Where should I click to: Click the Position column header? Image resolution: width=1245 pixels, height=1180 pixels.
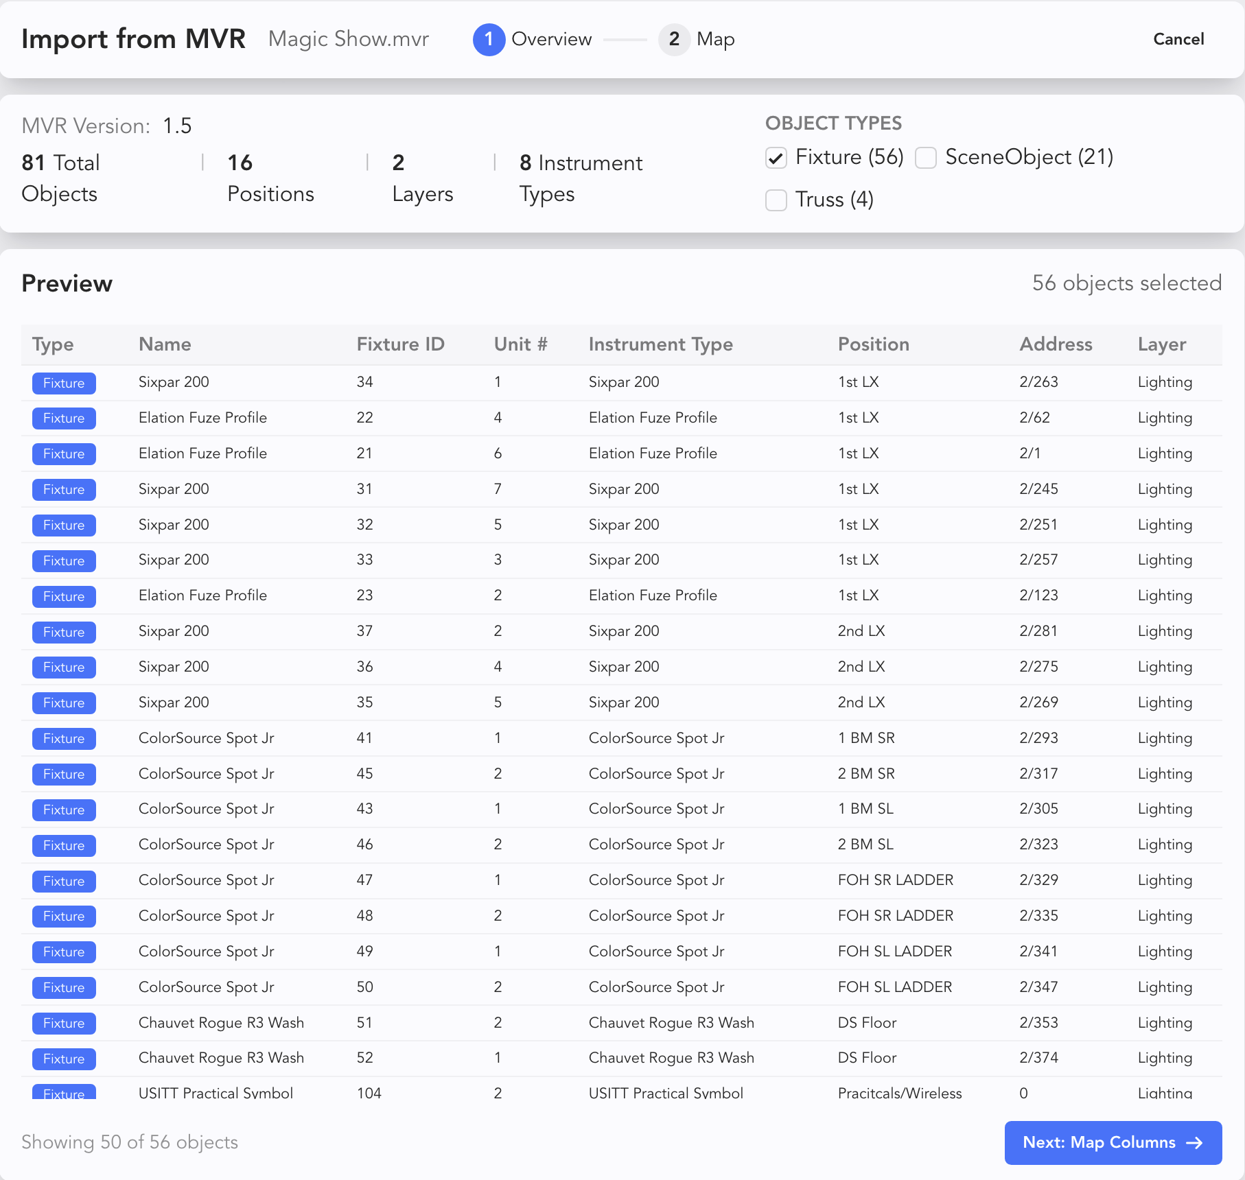(873, 344)
